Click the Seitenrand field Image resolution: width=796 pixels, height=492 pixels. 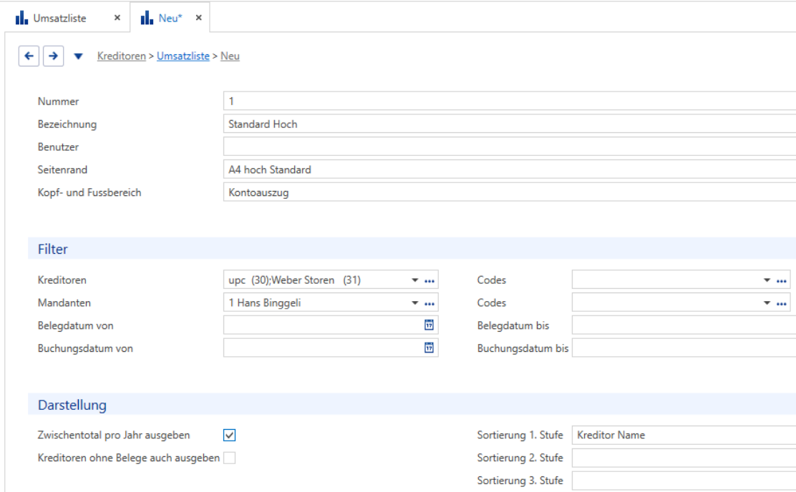coord(510,169)
